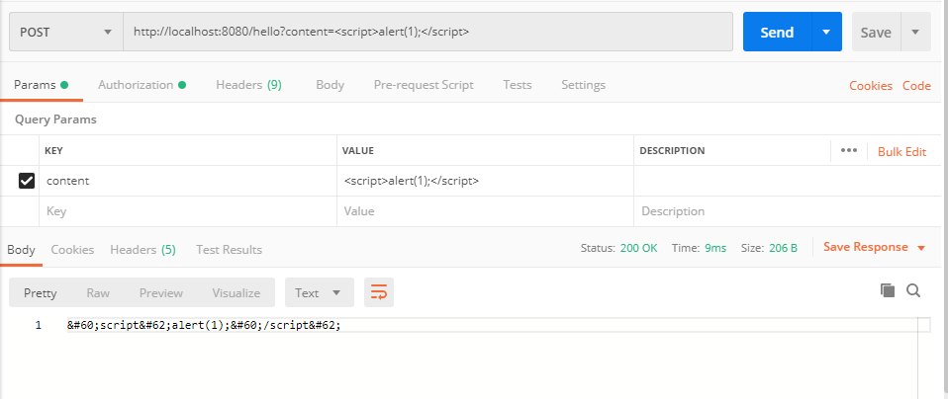The width and height of the screenshot is (948, 399).
Task: Open the Cookies link
Action: click(x=871, y=86)
